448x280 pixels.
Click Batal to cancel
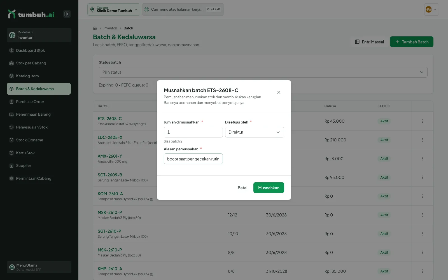242,188
